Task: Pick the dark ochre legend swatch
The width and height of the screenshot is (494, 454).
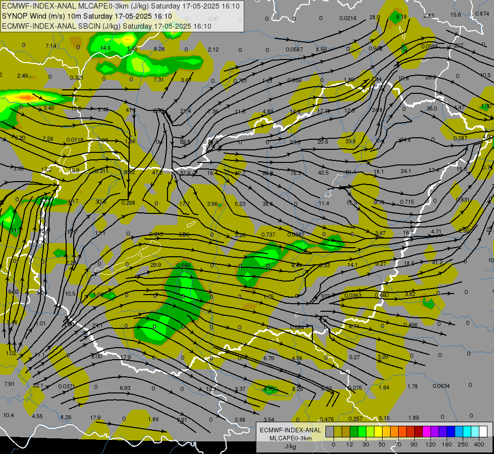Action: pyautogui.click(x=346, y=431)
